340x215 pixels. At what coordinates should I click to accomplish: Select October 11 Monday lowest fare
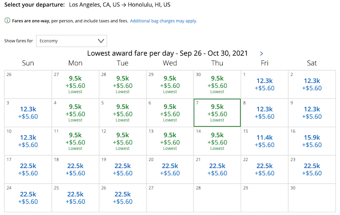click(75, 141)
